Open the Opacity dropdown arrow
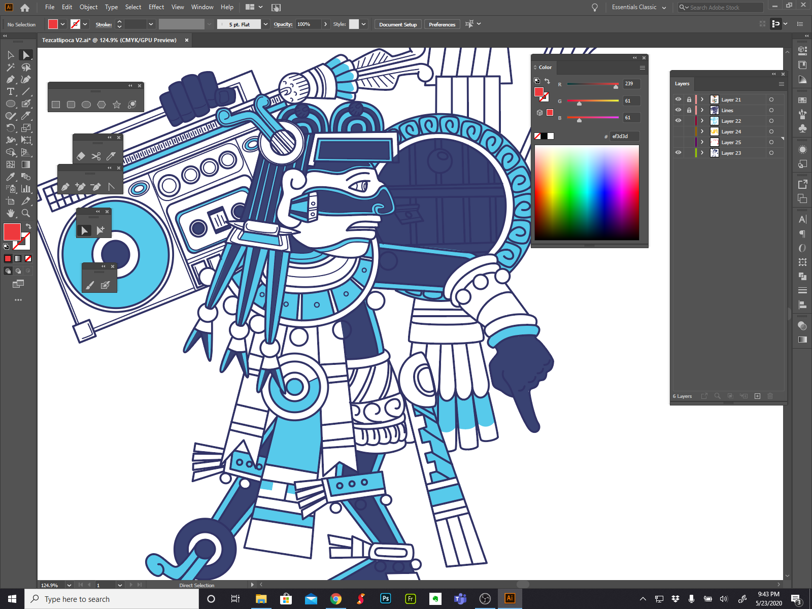Screen dimensions: 812x609 [325, 24]
